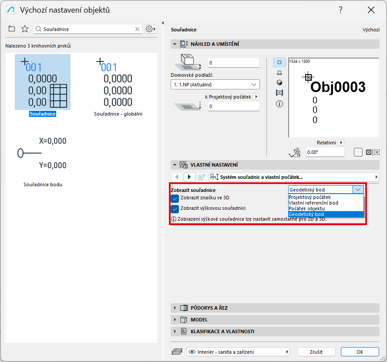Click the library search field
The width and height of the screenshot is (387, 362).
(87, 29)
